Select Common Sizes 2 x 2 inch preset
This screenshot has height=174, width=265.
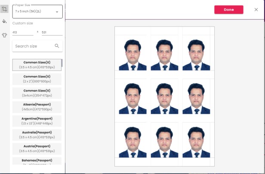37,79
